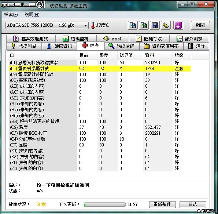Click the floppy disk save icon
Image resolution: width=218 pixels, height=214 pixels.
[155, 25]
